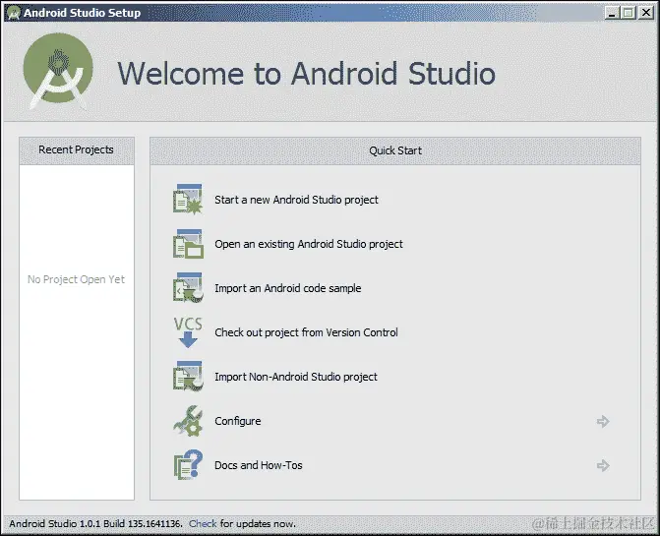Click the Android Studio Setup title text

coord(82,13)
